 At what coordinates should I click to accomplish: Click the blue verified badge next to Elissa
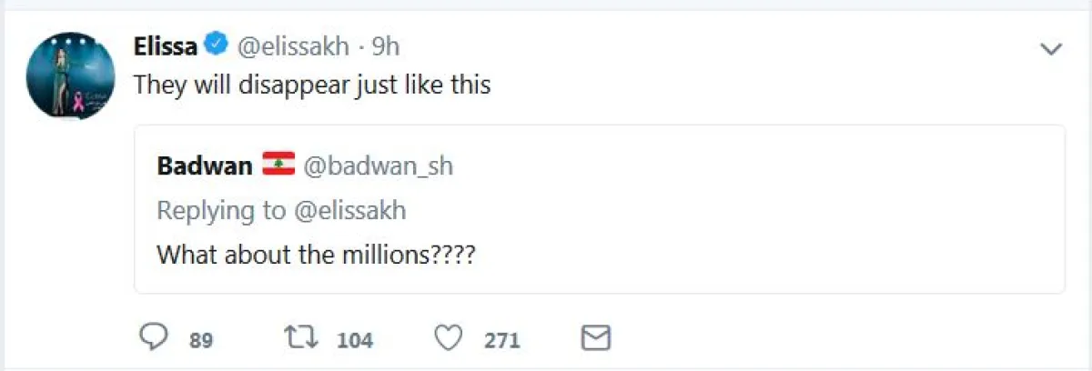click(x=217, y=45)
